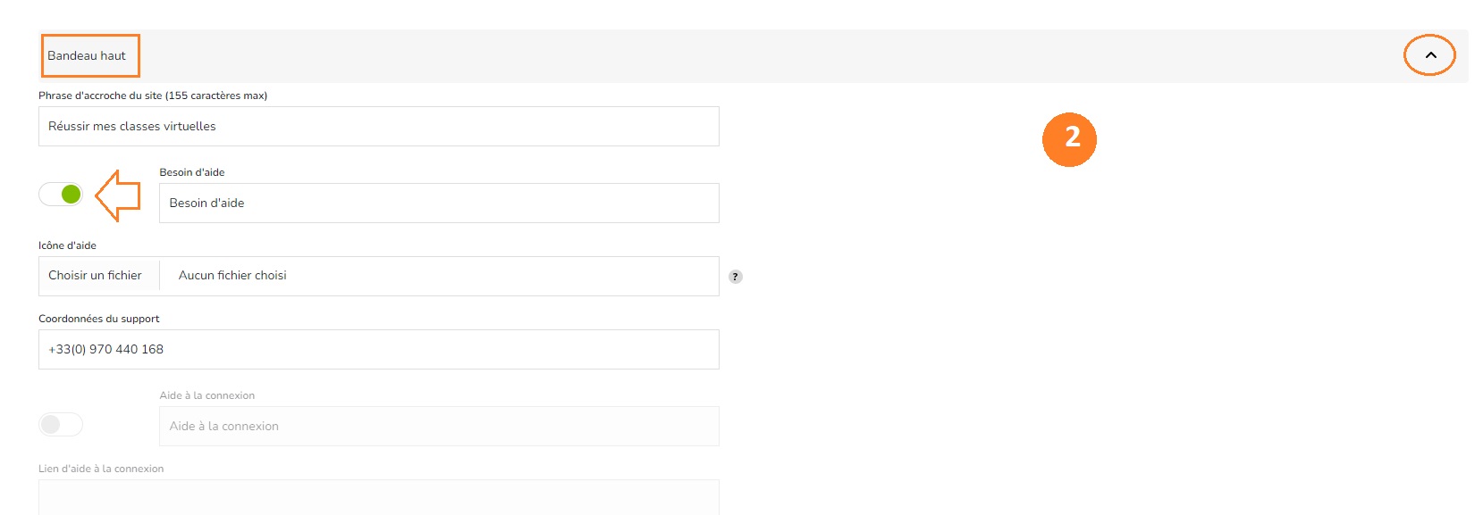Focus the Lien d'aide à la connexion field

pyautogui.click(x=379, y=498)
